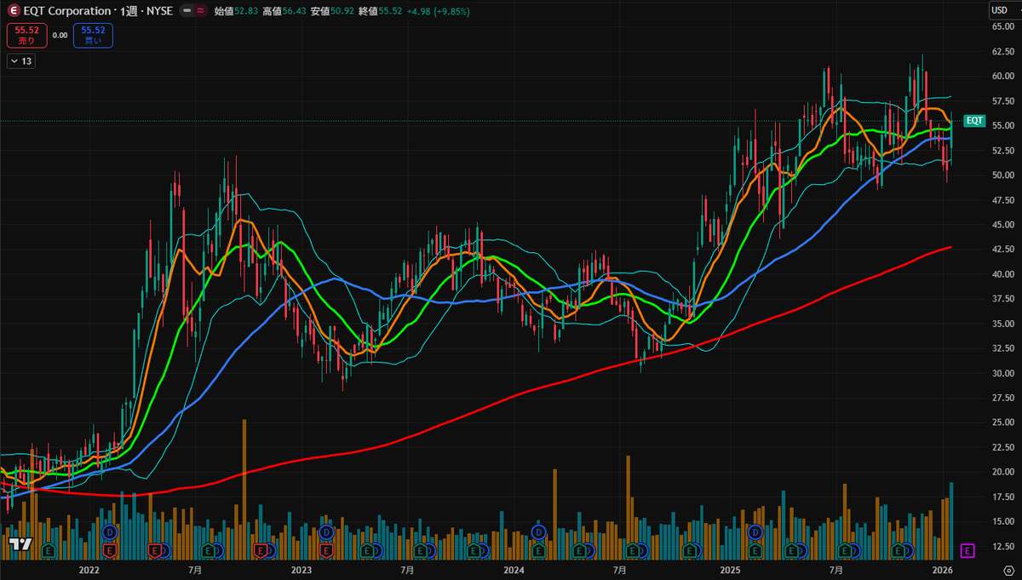This screenshot has height=580, width=1022.
Task: Click the grey minus market status pill
Action: (187, 11)
